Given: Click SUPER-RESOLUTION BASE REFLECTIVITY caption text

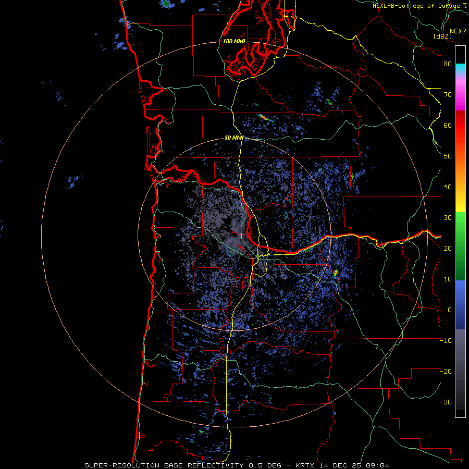Looking at the screenshot, I should (164, 465).
